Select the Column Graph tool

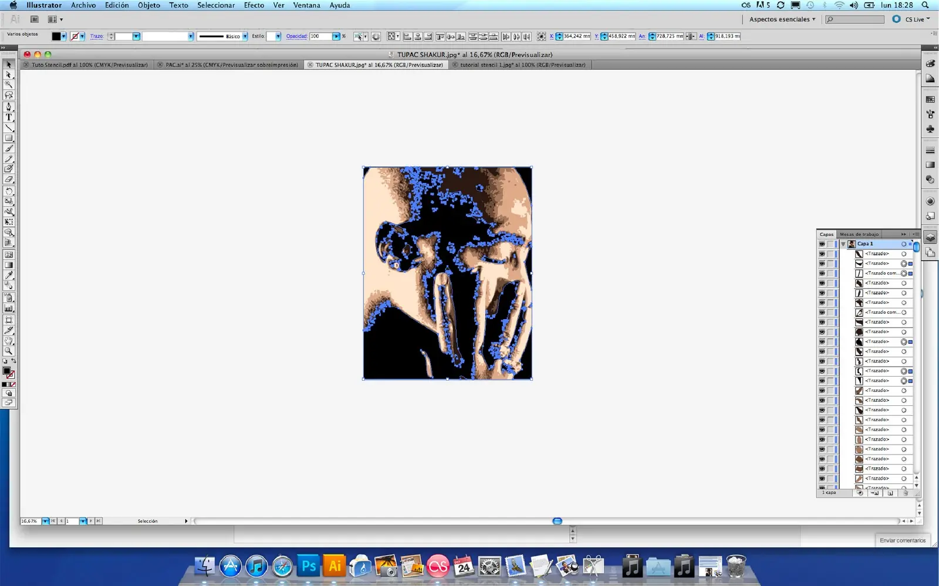coord(9,308)
